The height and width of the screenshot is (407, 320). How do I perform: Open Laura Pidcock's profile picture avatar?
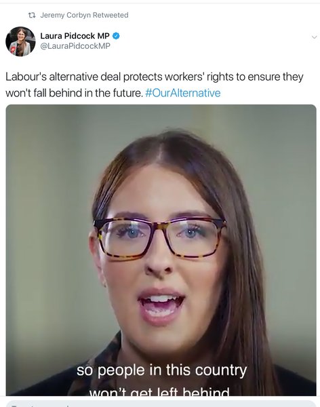point(20,41)
